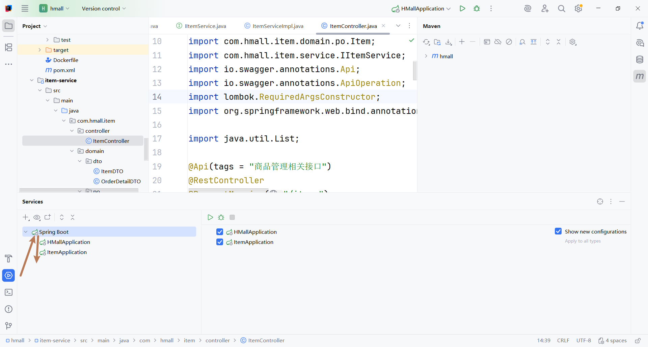Add a Maven project with plus icon

pyautogui.click(x=462, y=42)
